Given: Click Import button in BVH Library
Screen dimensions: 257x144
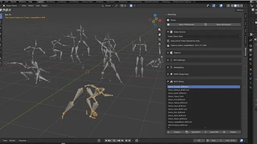Looking at the screenshot, I should click(175, 132).
